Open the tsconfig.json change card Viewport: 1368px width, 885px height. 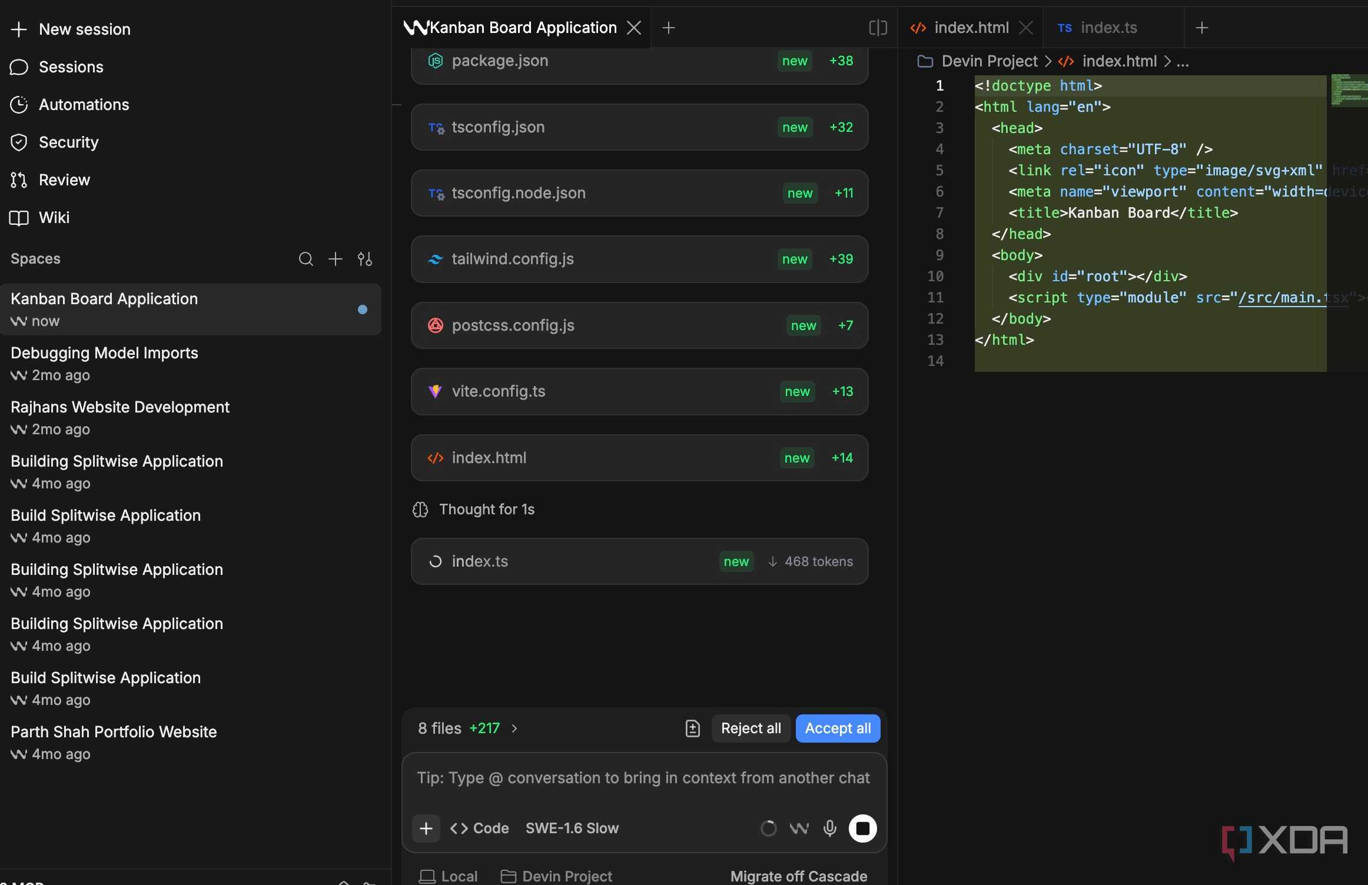click(639, 127)
